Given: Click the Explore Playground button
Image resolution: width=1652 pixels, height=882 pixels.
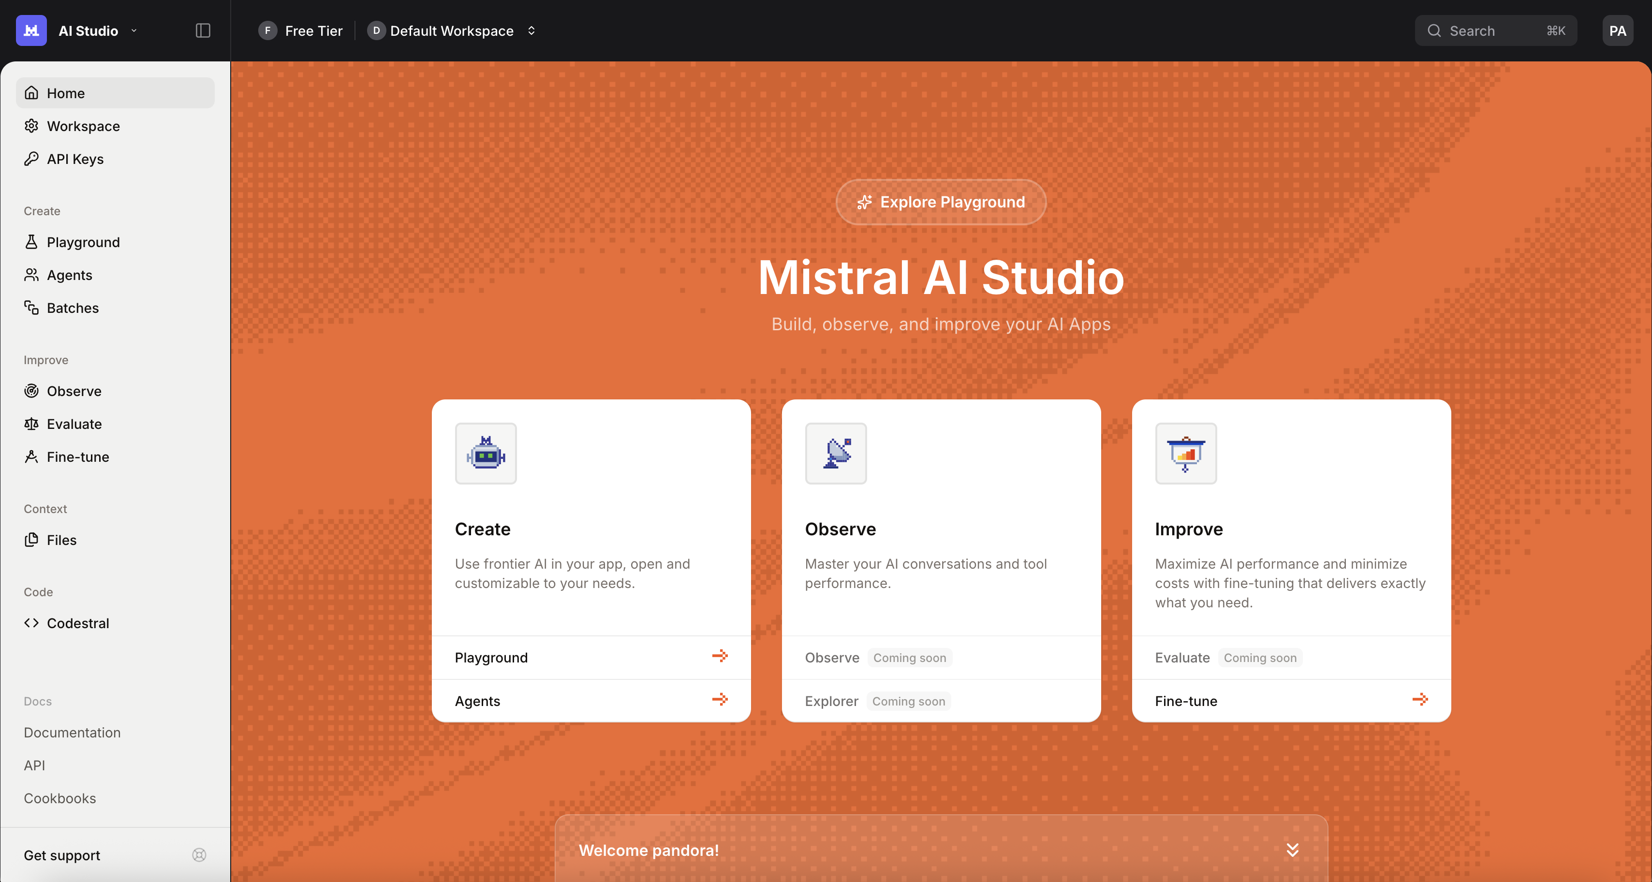Looking at the screenshot, I should click(941, 202).
